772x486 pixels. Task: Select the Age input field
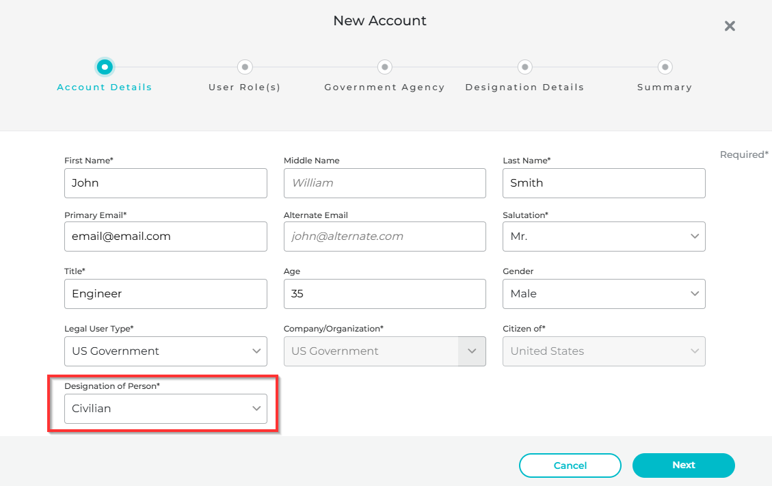pos(384,294)
